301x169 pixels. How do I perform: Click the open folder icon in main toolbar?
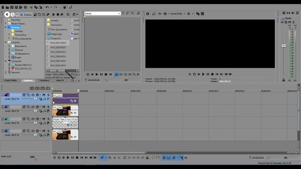click(x=8, y=8)
